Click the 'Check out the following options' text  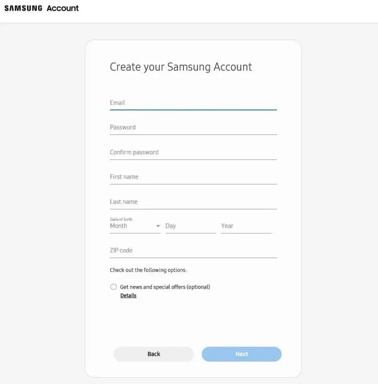[148, 270]
